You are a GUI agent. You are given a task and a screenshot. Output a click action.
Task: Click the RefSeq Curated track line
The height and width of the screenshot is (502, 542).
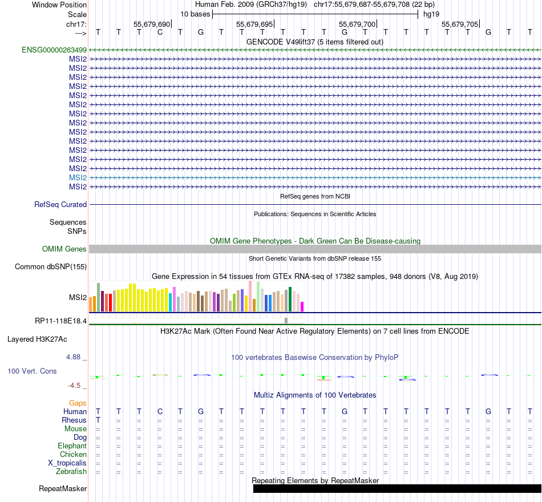(316, 205)
